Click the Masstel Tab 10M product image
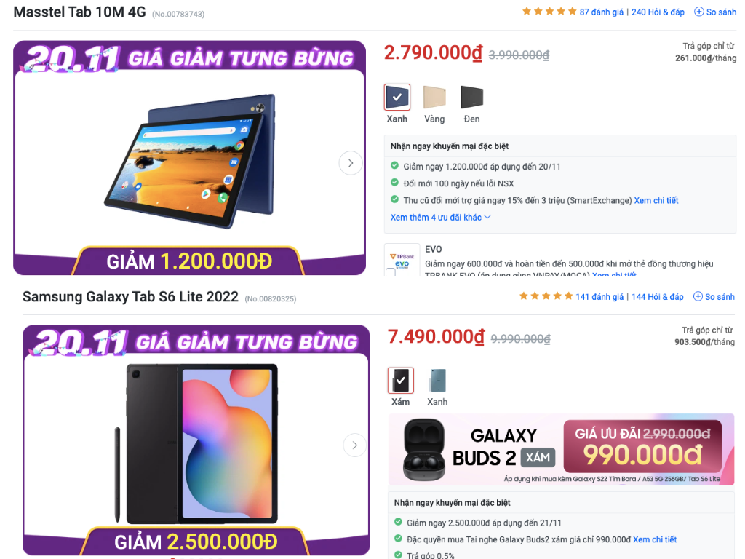 tap(190, 161)
